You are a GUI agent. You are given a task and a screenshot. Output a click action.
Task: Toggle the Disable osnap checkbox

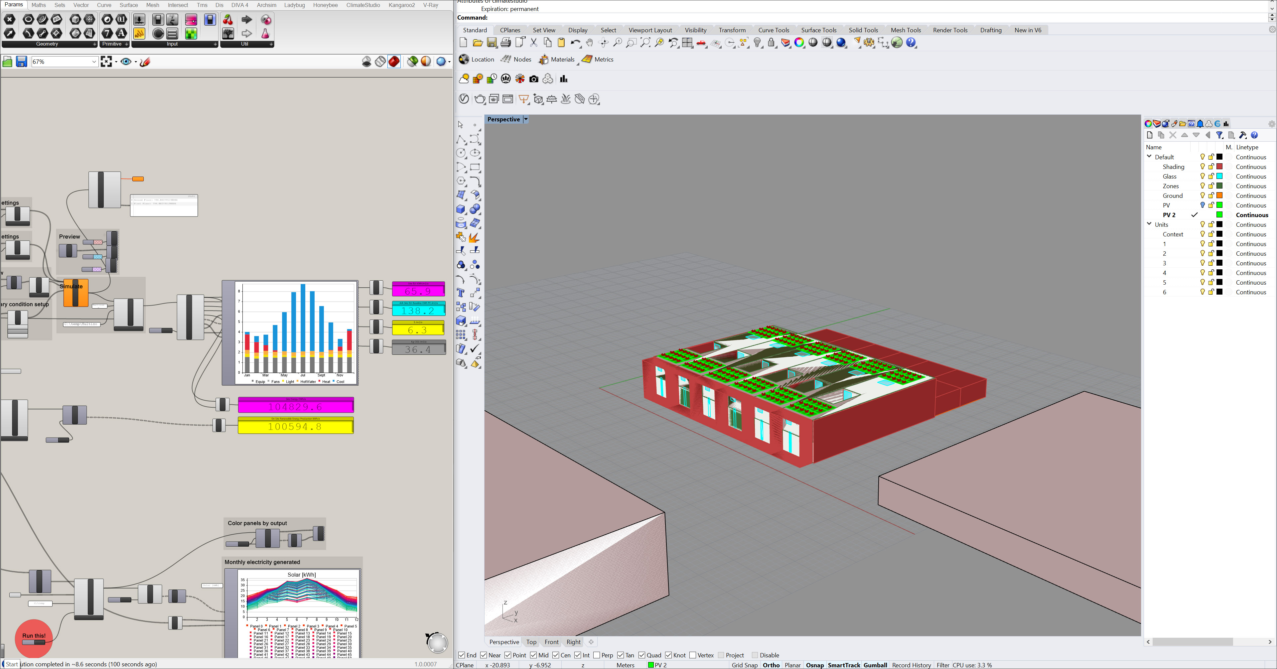[755, 655]
